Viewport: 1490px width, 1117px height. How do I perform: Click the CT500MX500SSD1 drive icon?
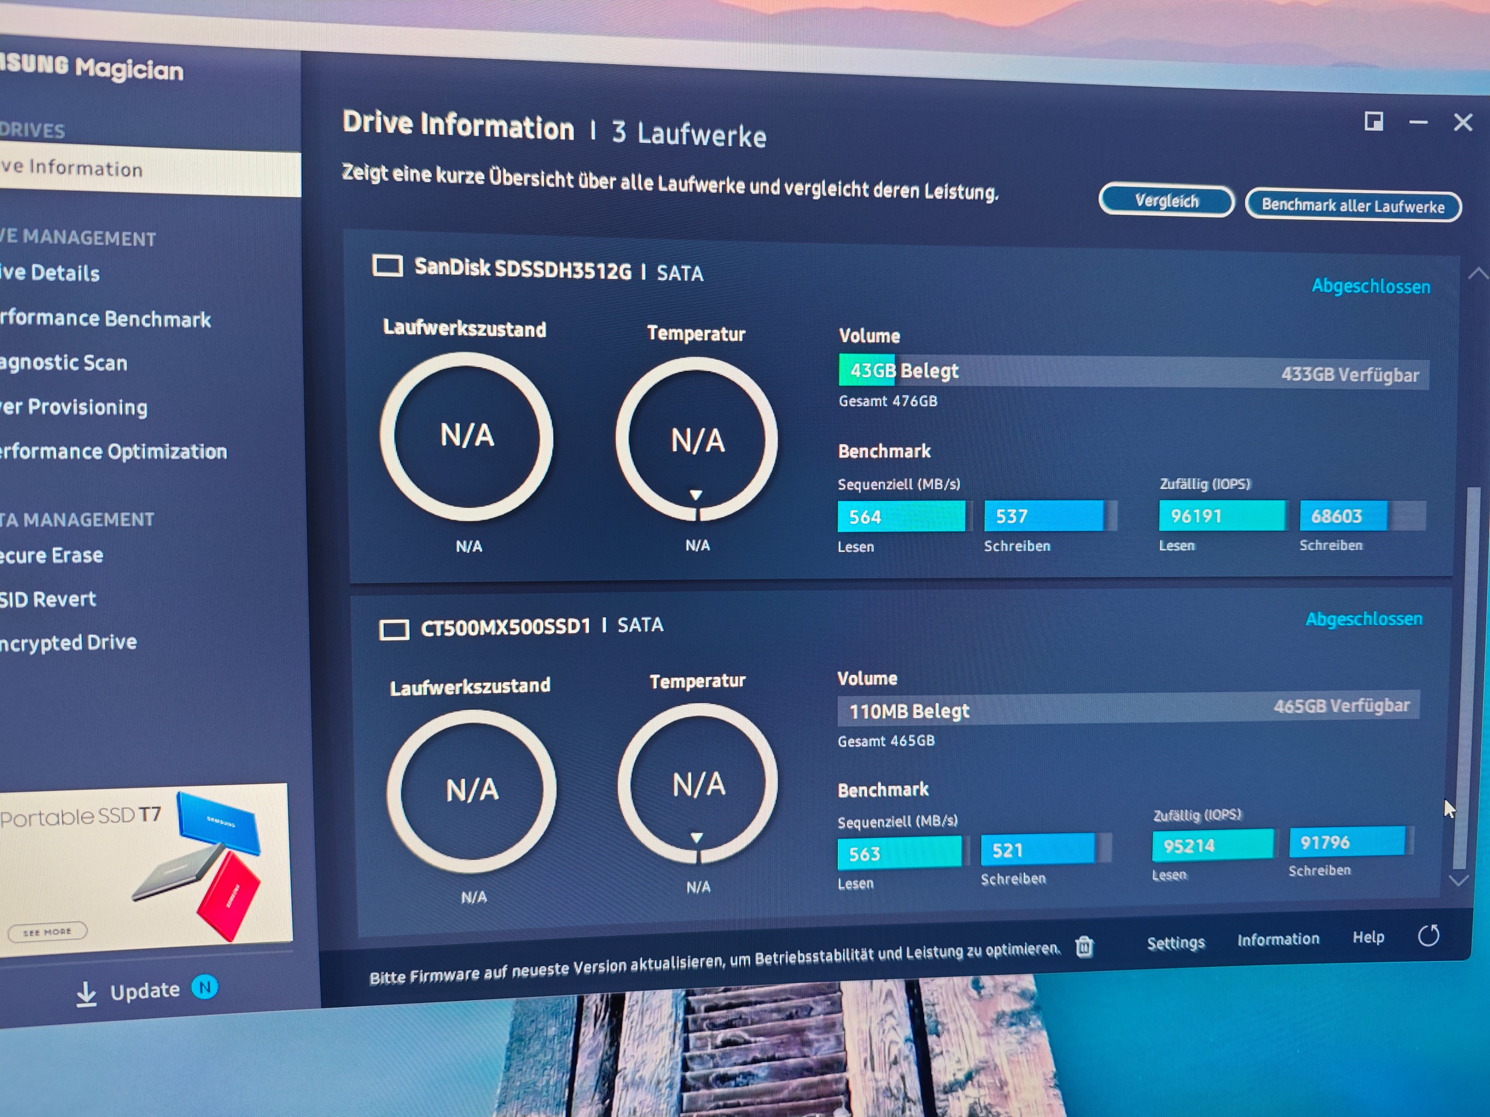(x=394, y=630)
